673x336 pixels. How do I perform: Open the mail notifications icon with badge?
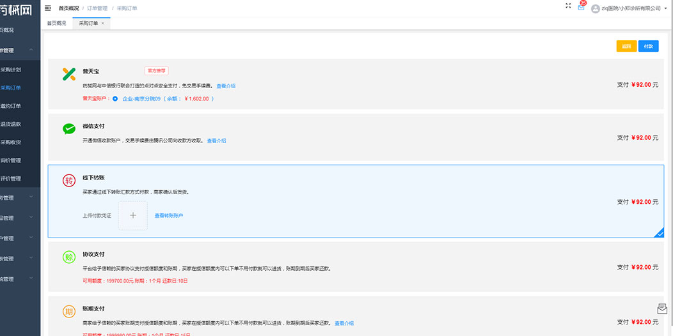(x=581, y=7)
